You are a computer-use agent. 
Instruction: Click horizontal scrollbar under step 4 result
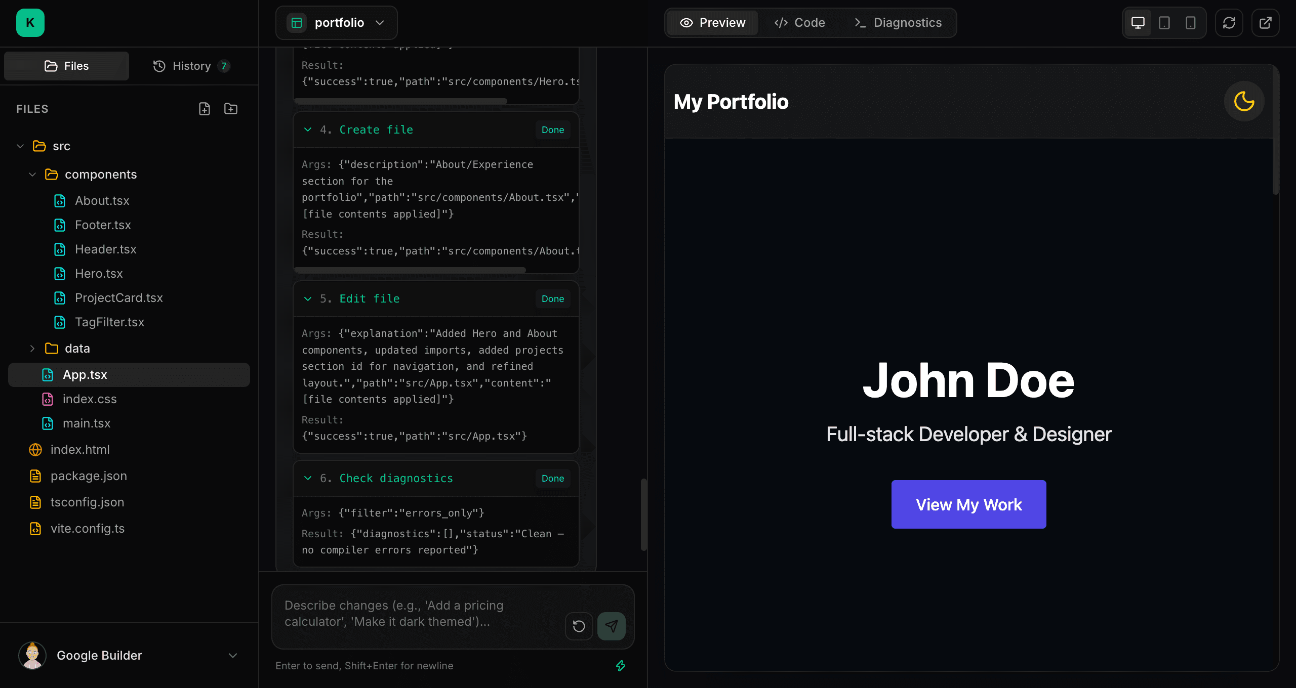(410, 270)
